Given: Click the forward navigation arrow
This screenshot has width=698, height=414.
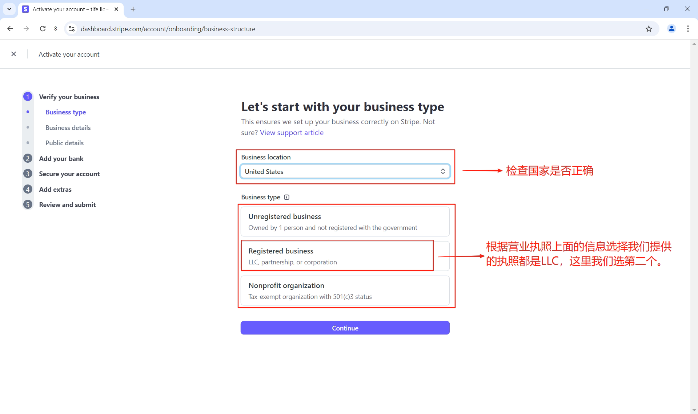Looking at the screenshot, I should coord(26,29).
